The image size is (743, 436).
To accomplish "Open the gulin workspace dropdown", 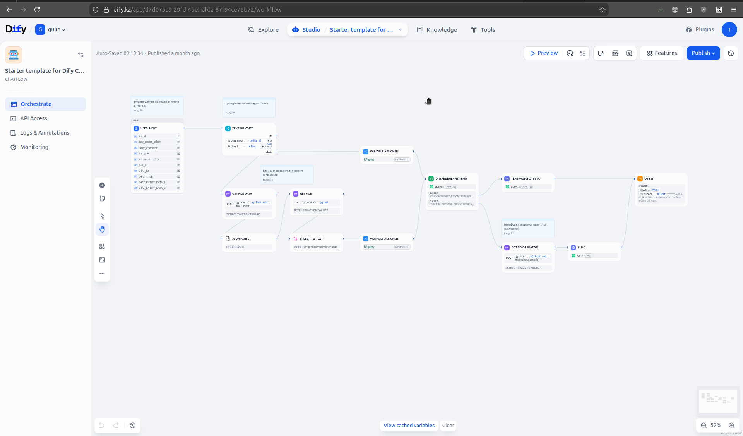I will [x=56, y=30].
